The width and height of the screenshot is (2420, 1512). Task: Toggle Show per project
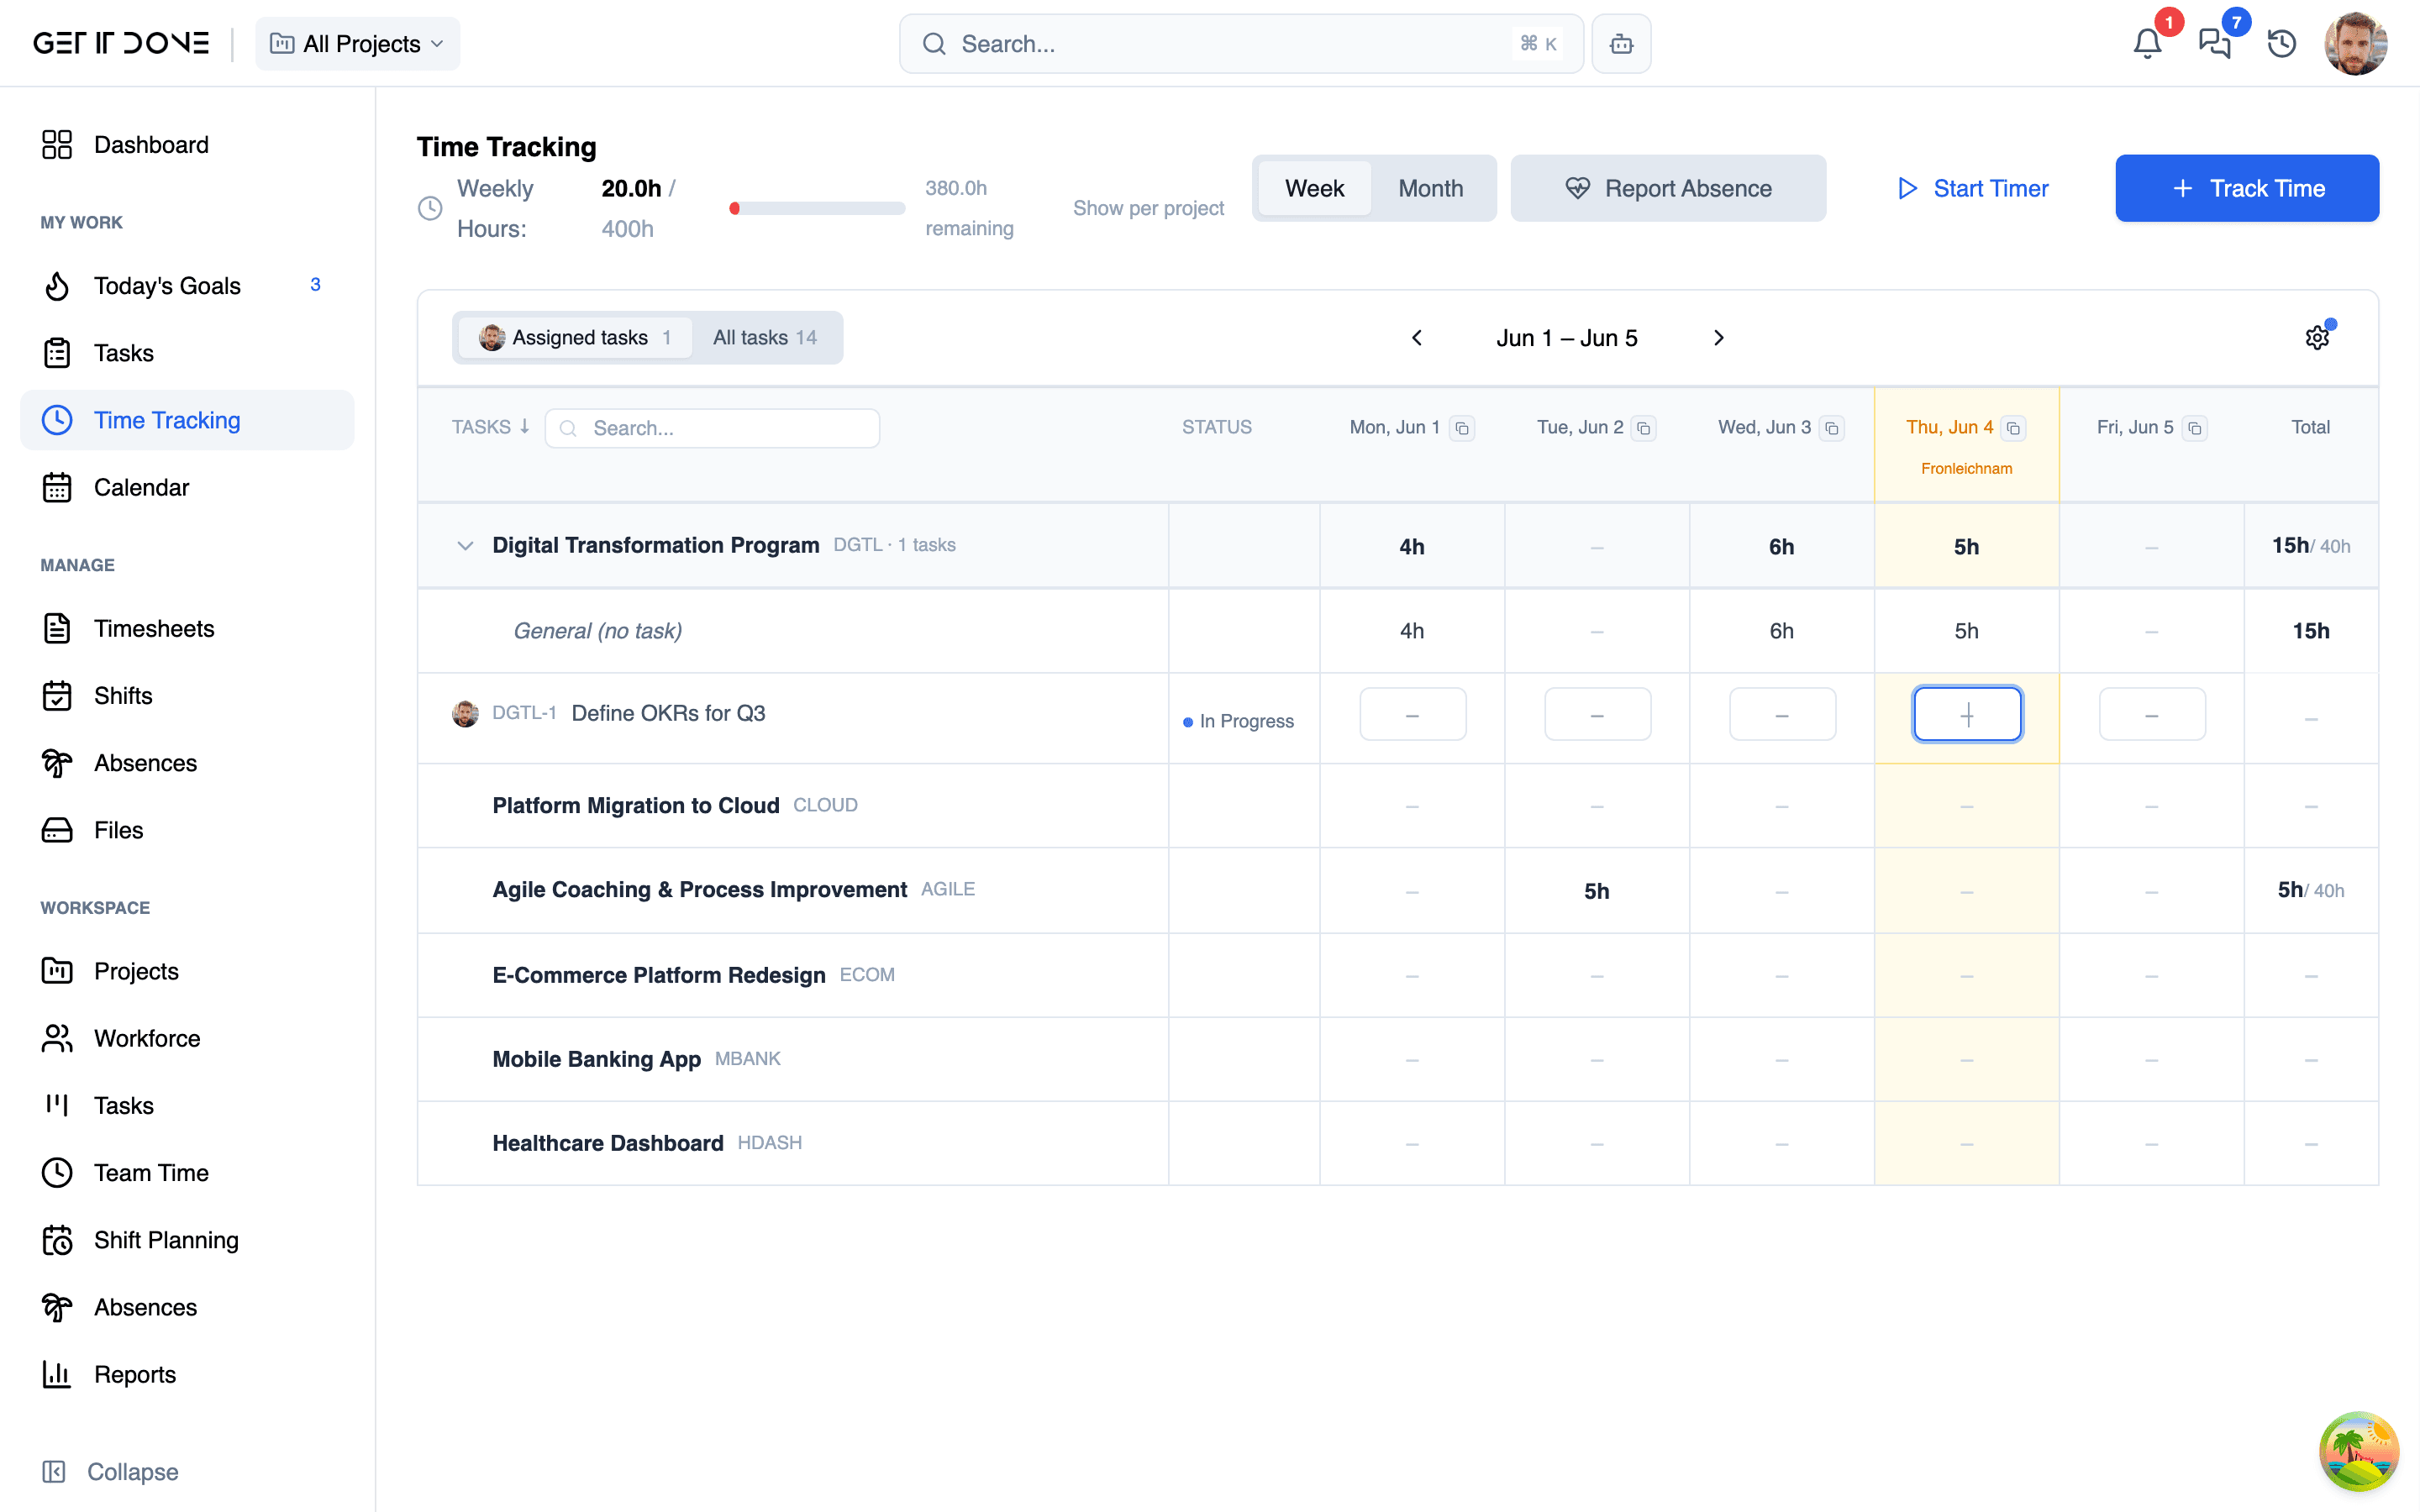click(x=1148, y=208)
